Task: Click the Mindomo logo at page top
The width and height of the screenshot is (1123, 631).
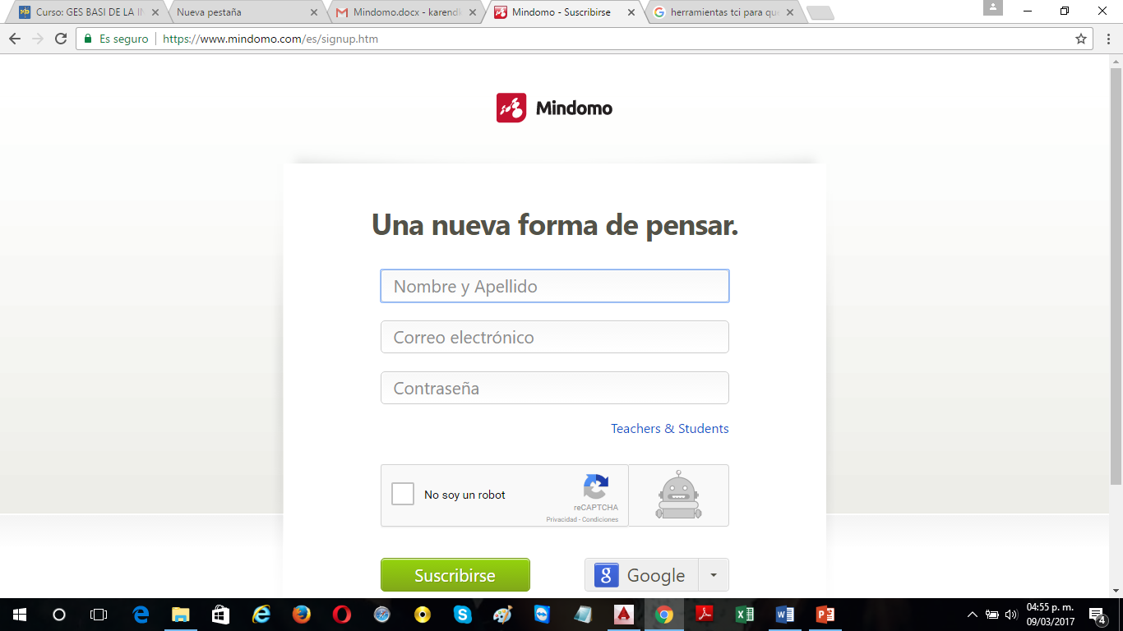Action: 554,108
